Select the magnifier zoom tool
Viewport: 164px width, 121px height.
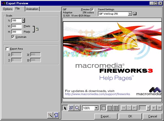tap(77, 108)
